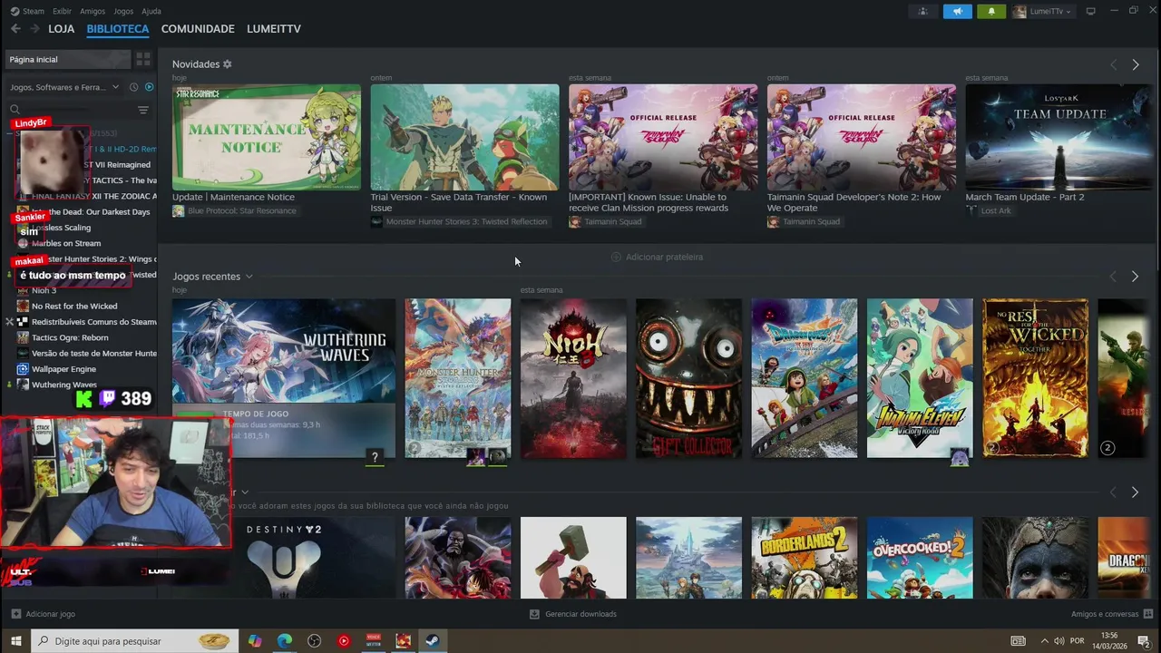Toggle the ready-to-play filter icon
The image size is (1161, 653).
point(150,87)
